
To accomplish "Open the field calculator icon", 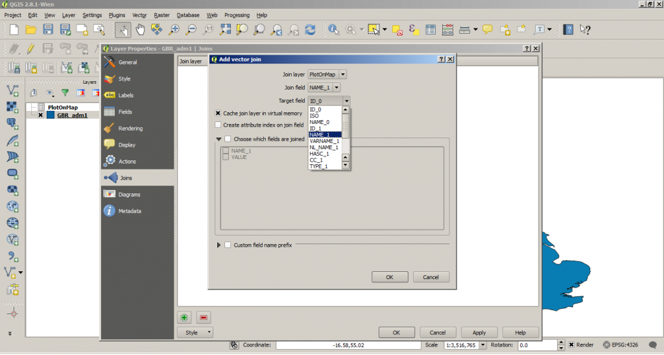I will 447,30.
